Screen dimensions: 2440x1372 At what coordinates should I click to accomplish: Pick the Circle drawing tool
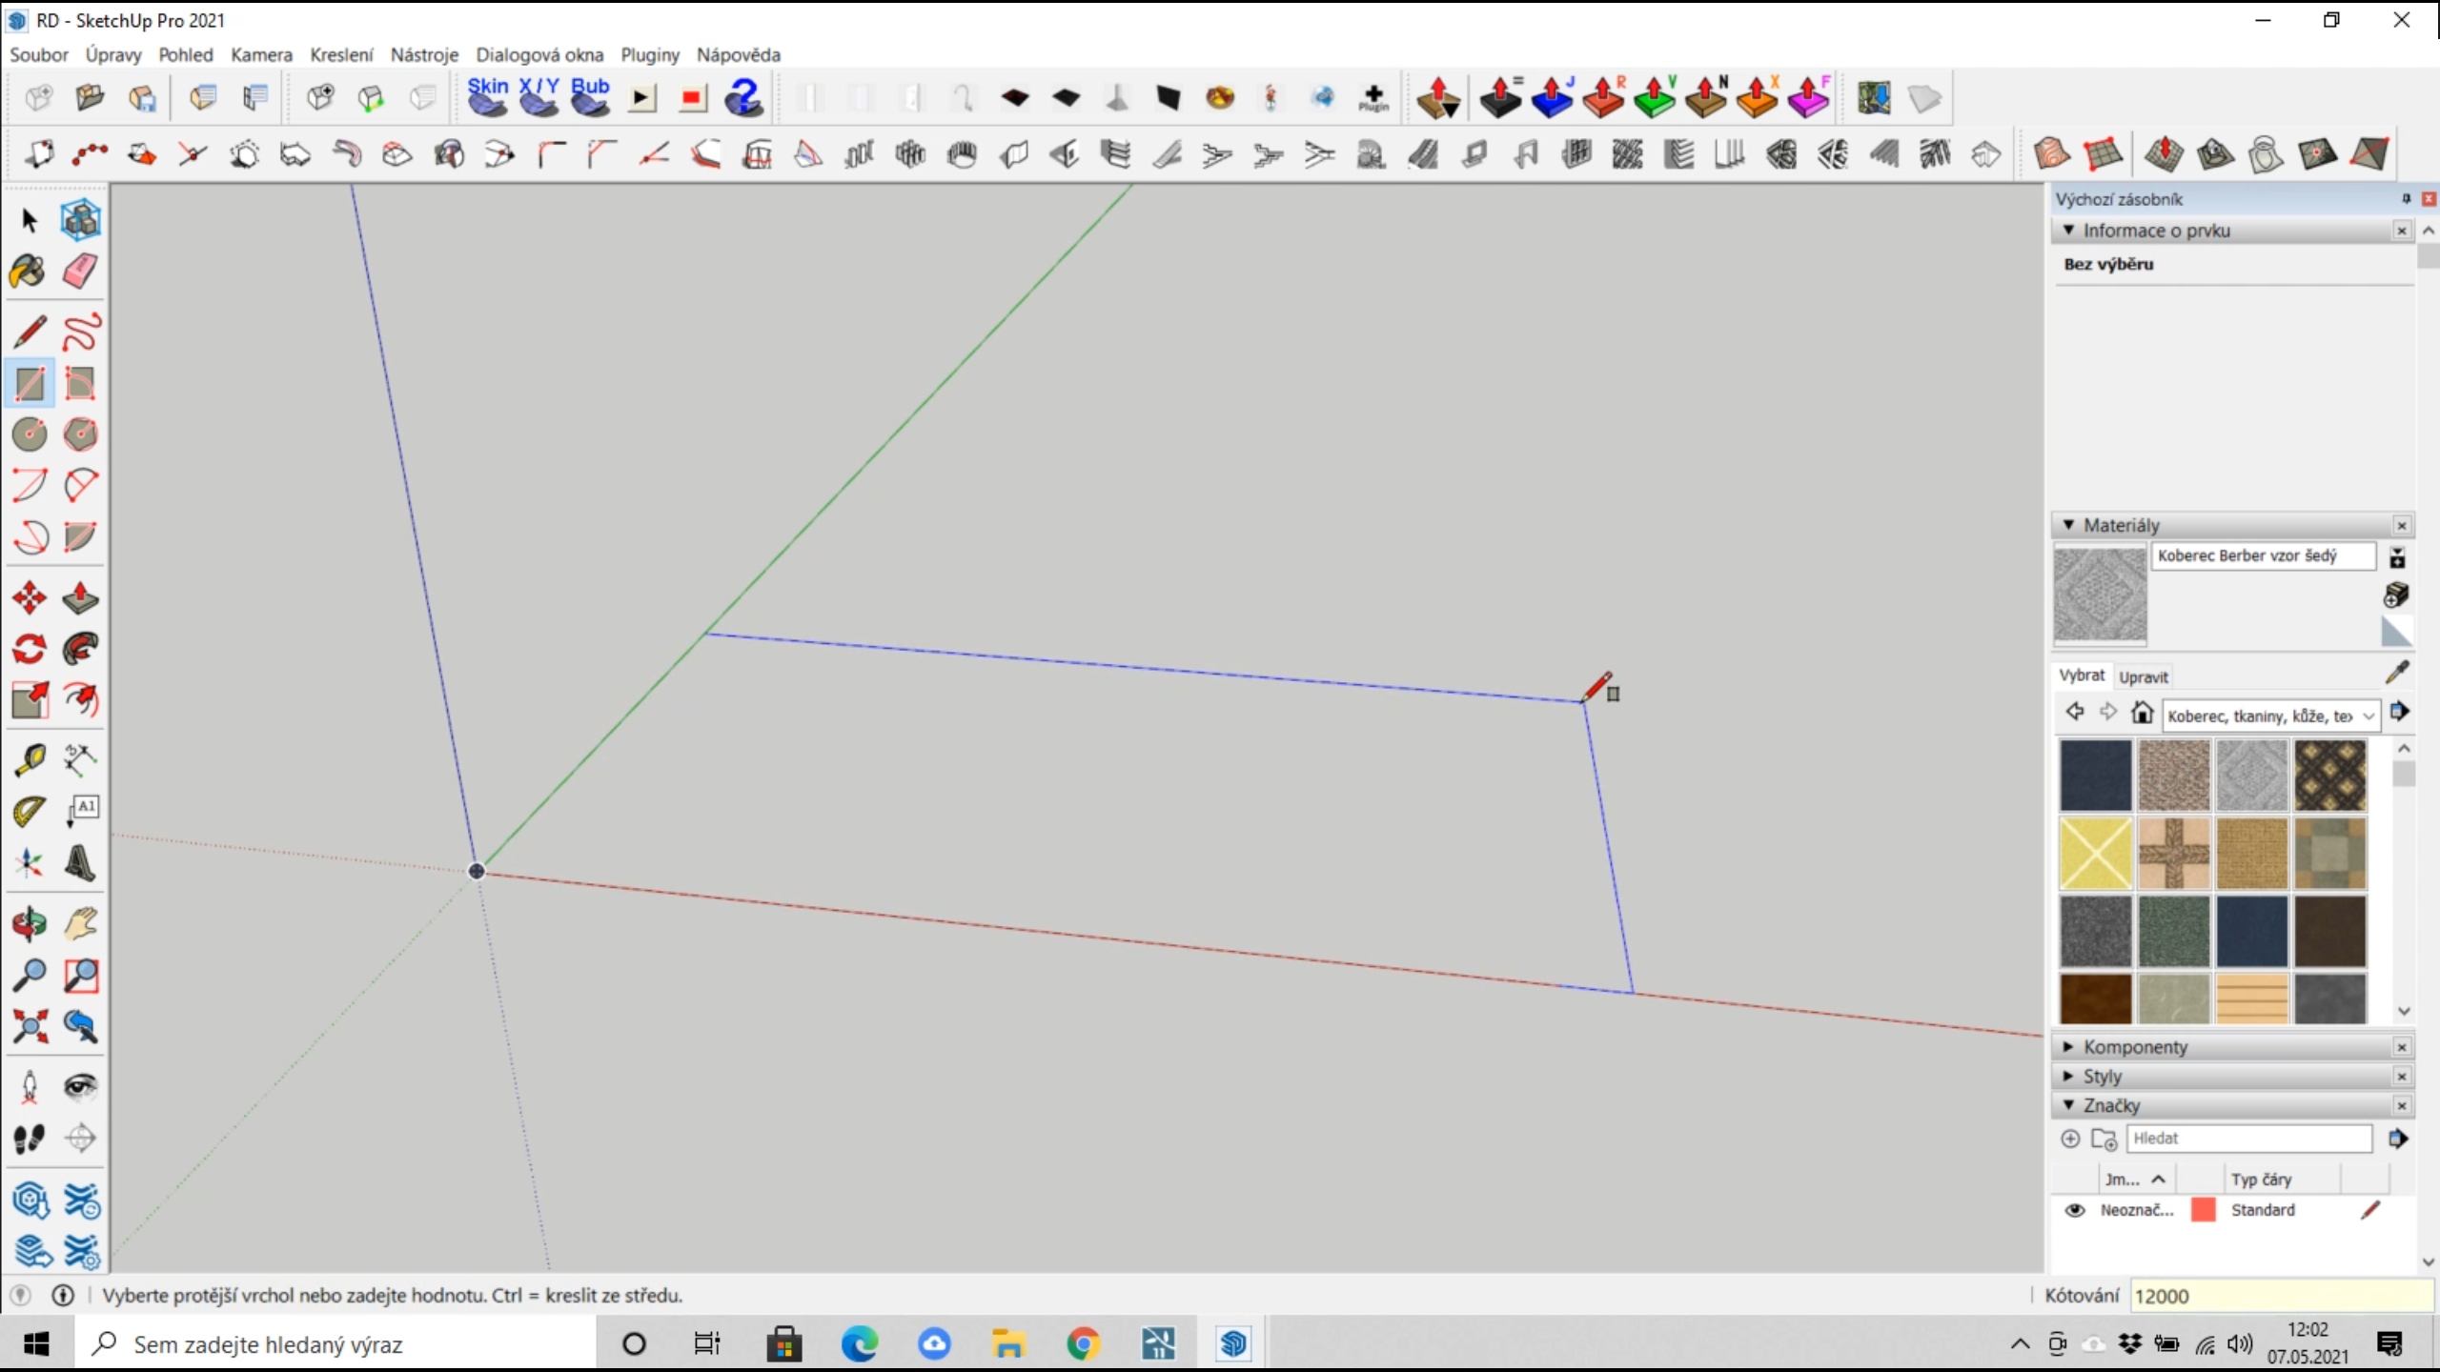[x=29, y=434]
